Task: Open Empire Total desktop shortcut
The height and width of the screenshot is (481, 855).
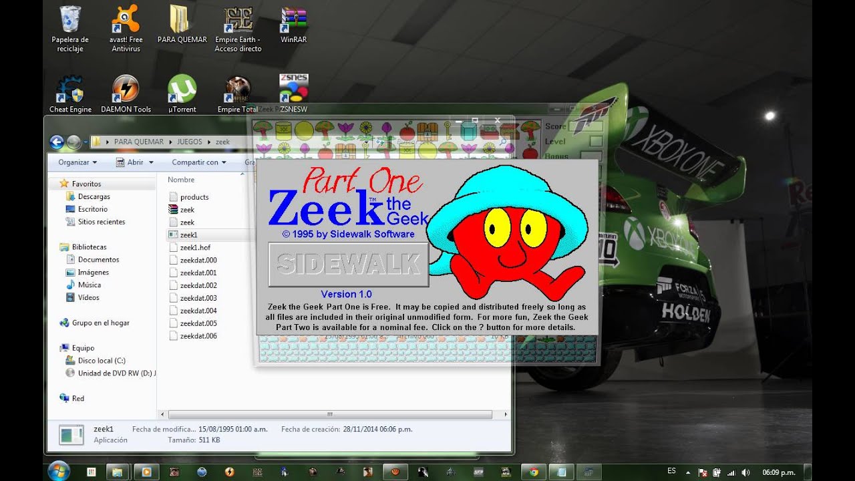Action: tap(238, 94)
